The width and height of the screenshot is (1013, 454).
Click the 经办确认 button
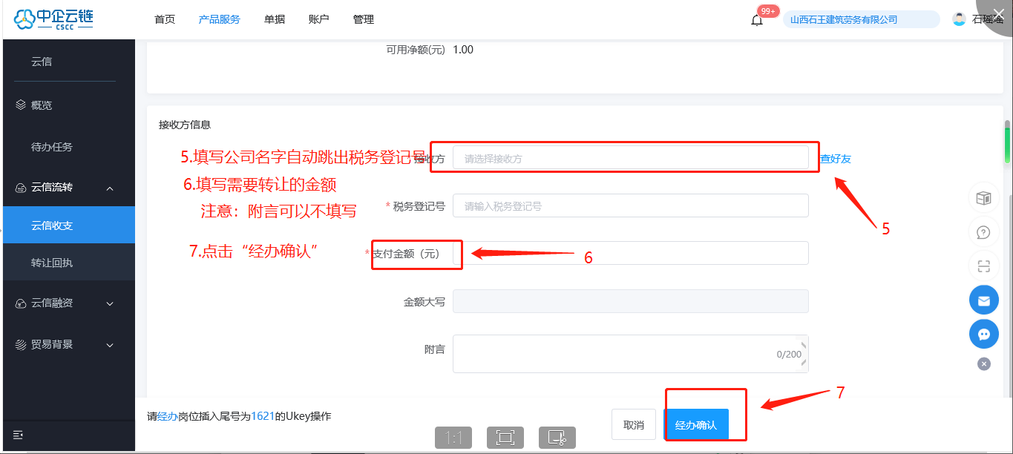(696, 425)
